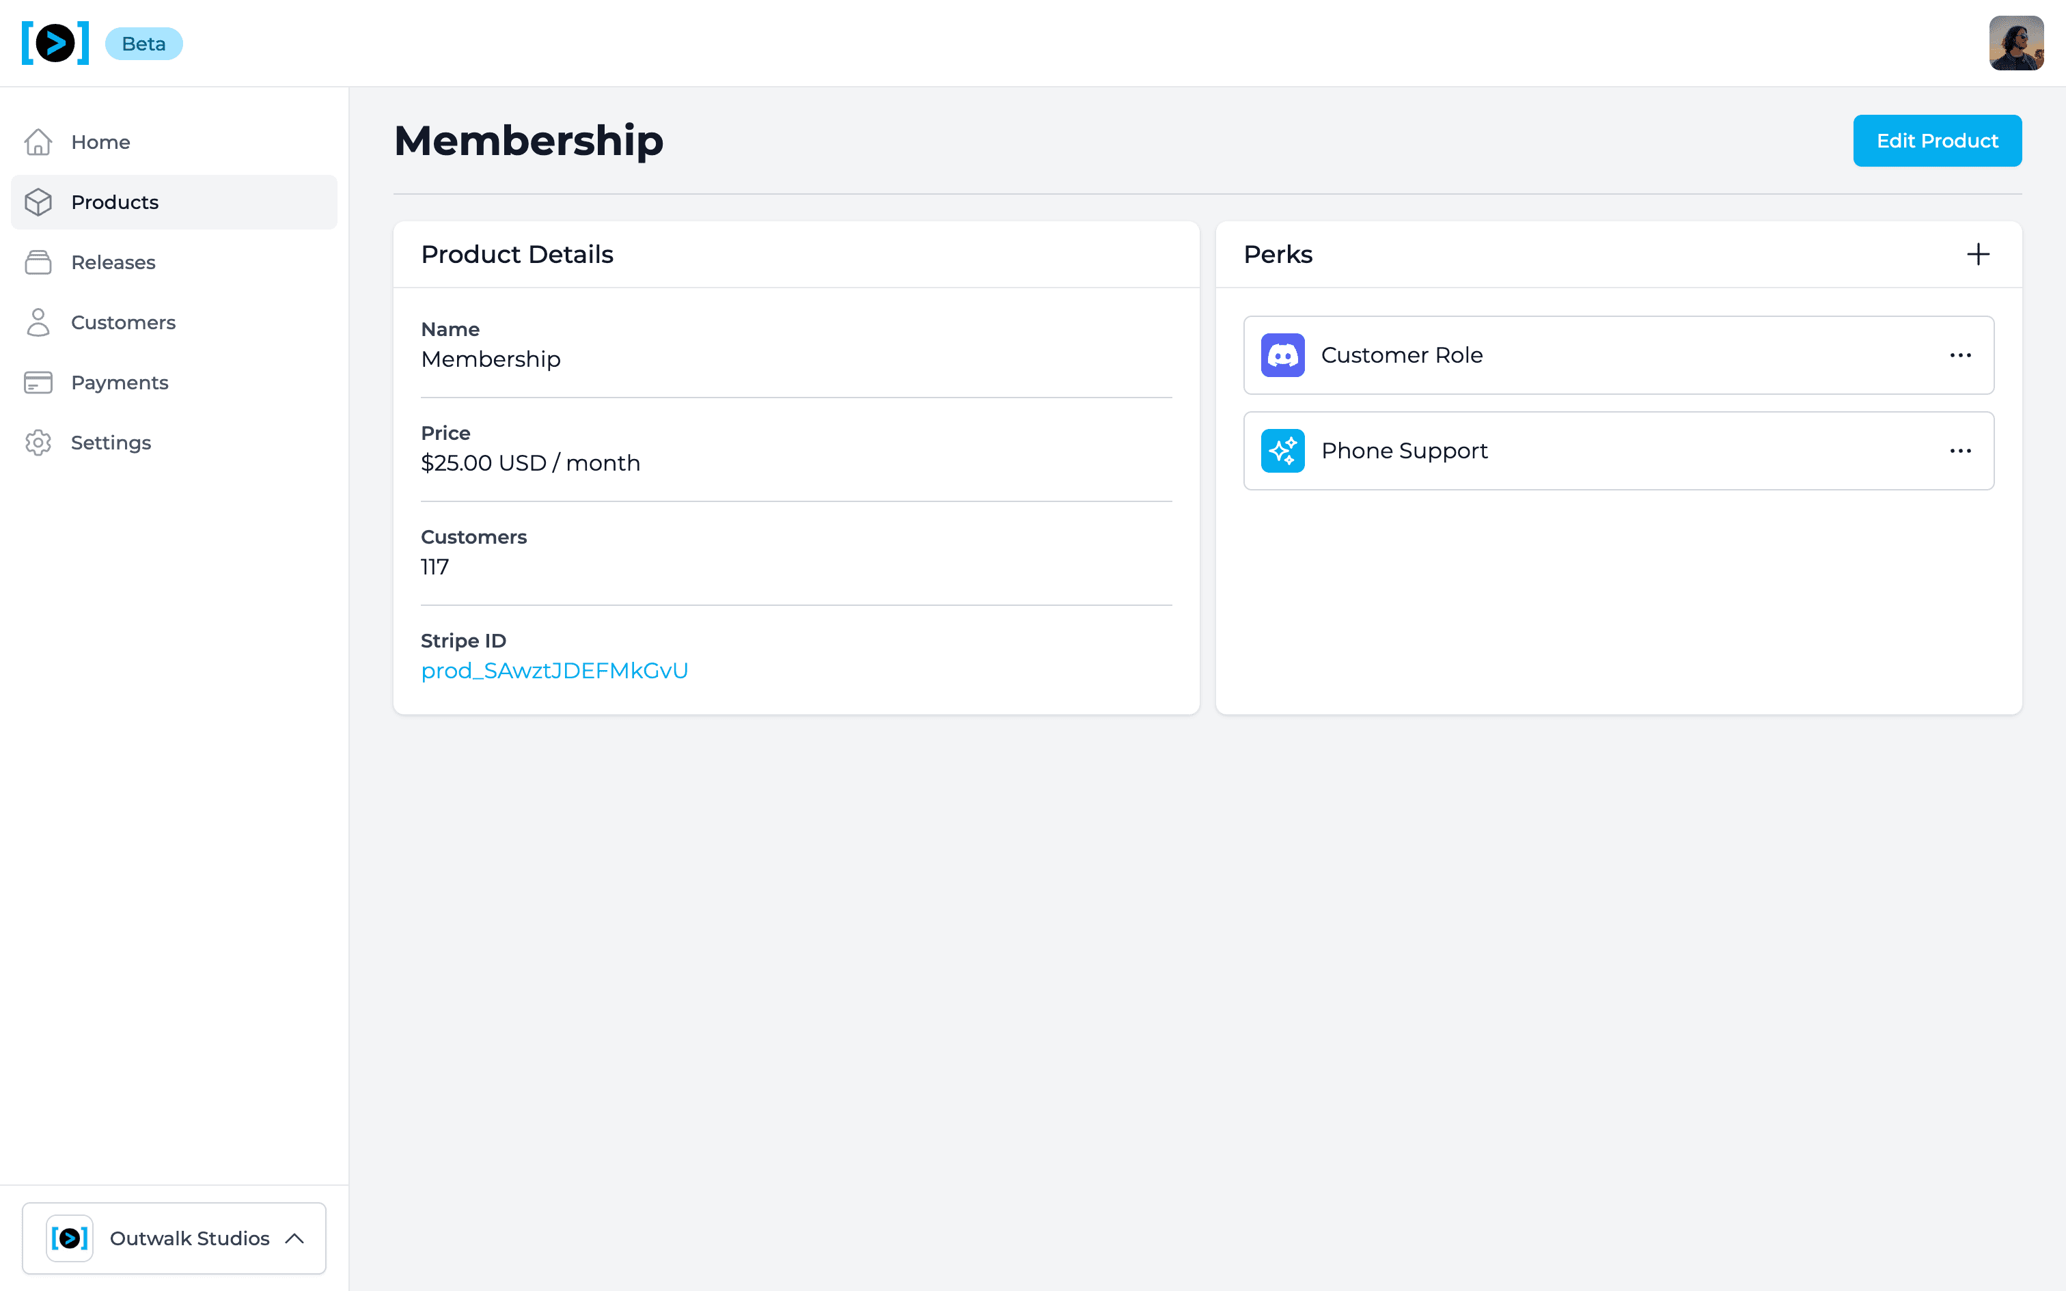Viewport: 2066px width, 1291px height.
Task: Click the Payments card icon
Action: [38, 383]
